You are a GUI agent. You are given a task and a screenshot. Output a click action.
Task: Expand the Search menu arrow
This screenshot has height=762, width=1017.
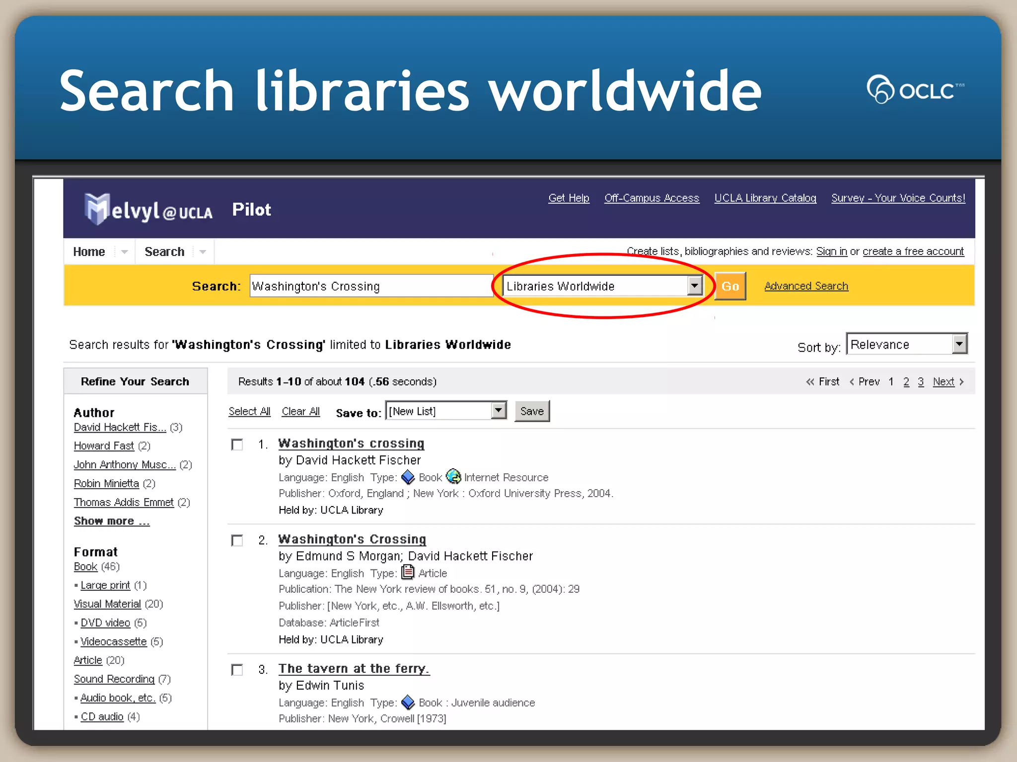pos(203,252)
